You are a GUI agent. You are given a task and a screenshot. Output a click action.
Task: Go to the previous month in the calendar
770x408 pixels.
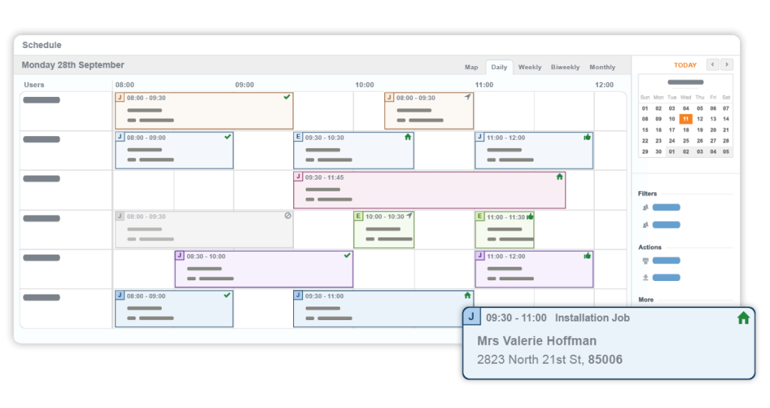[x=713, y=65]
